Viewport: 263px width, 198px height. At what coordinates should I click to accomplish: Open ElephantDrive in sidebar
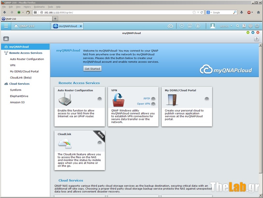point(19,96)
